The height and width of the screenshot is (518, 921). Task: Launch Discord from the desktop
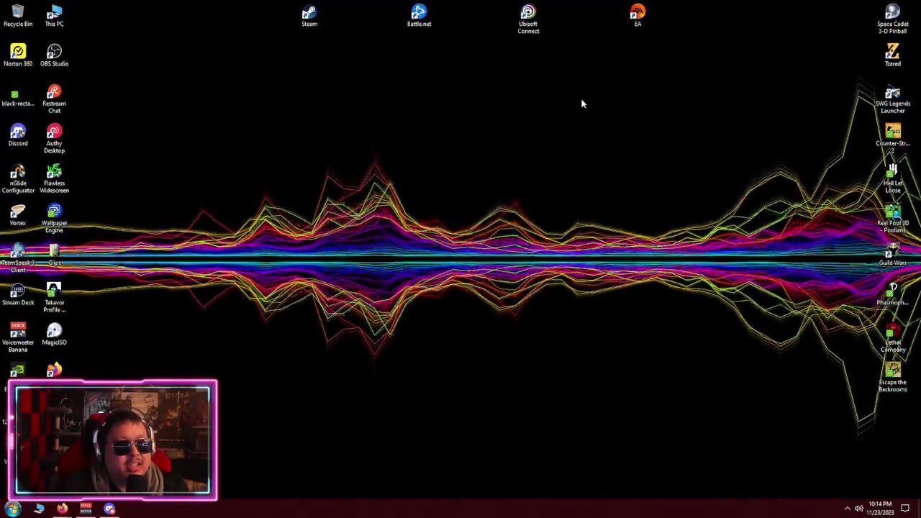[18, 135]
